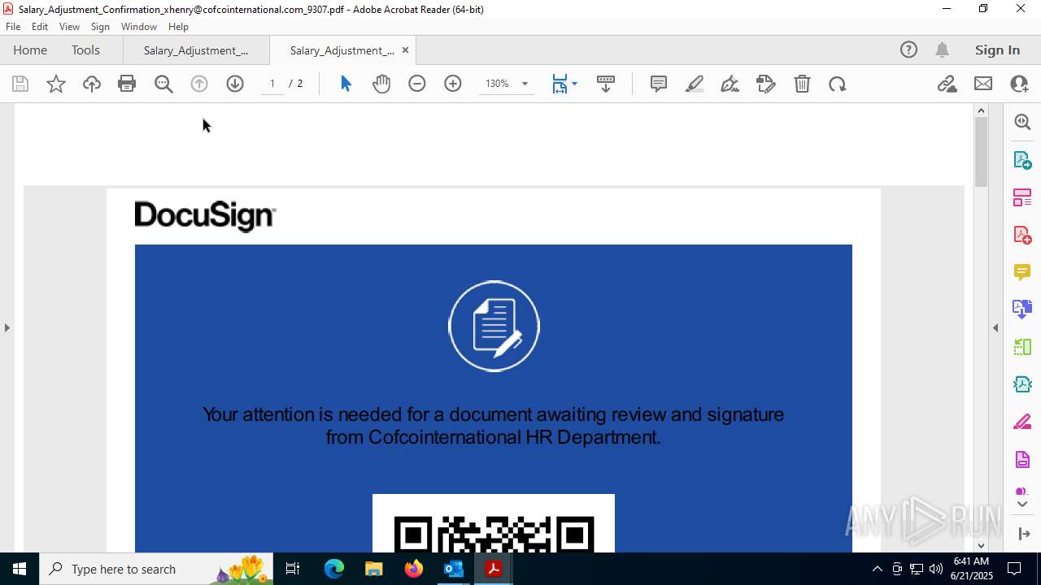Add a sticky note comment
This screenshot has height=585, width=1041.
pyautogui.click(x=659, y=84)
